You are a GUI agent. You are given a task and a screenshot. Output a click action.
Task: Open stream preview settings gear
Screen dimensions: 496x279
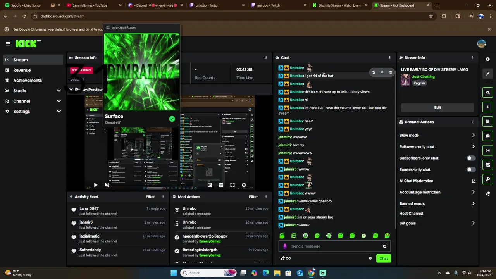244,185
